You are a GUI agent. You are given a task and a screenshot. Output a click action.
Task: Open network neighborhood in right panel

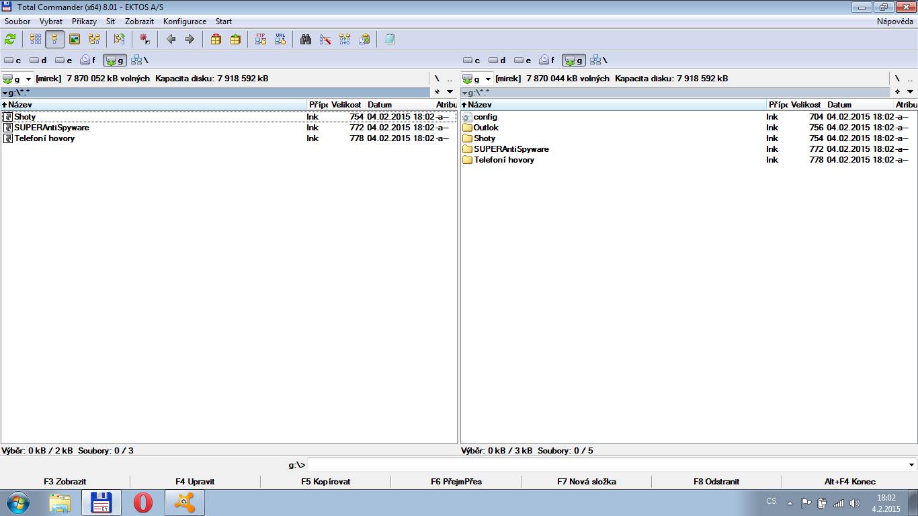coord(599,60)
